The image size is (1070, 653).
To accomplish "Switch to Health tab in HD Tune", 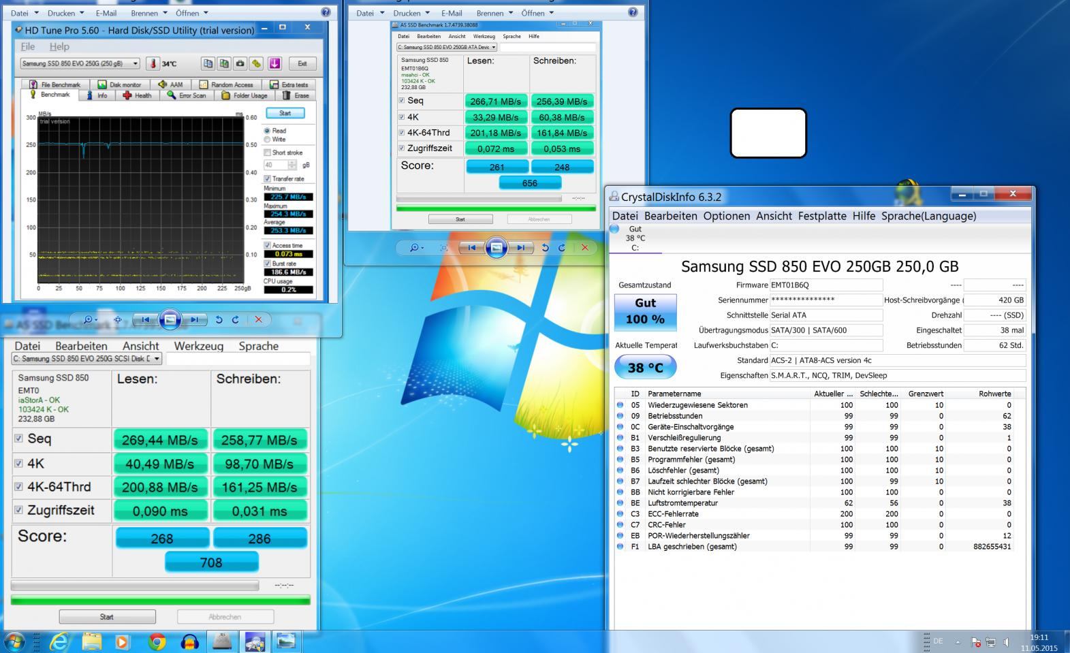I will tap(137, 95).
